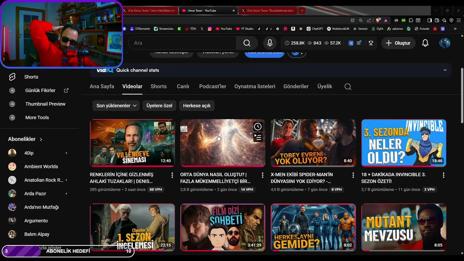Open options menu for RENKLERİN İÇİNE GİZLENMİŞ video
The height and width of the screenshot is (261, 464).
tap(172, 175)
